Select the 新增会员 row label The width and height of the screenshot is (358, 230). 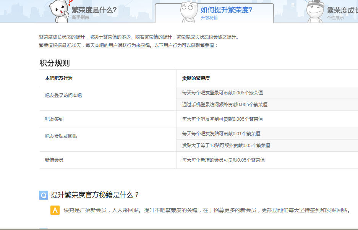[x=54, y=160]
